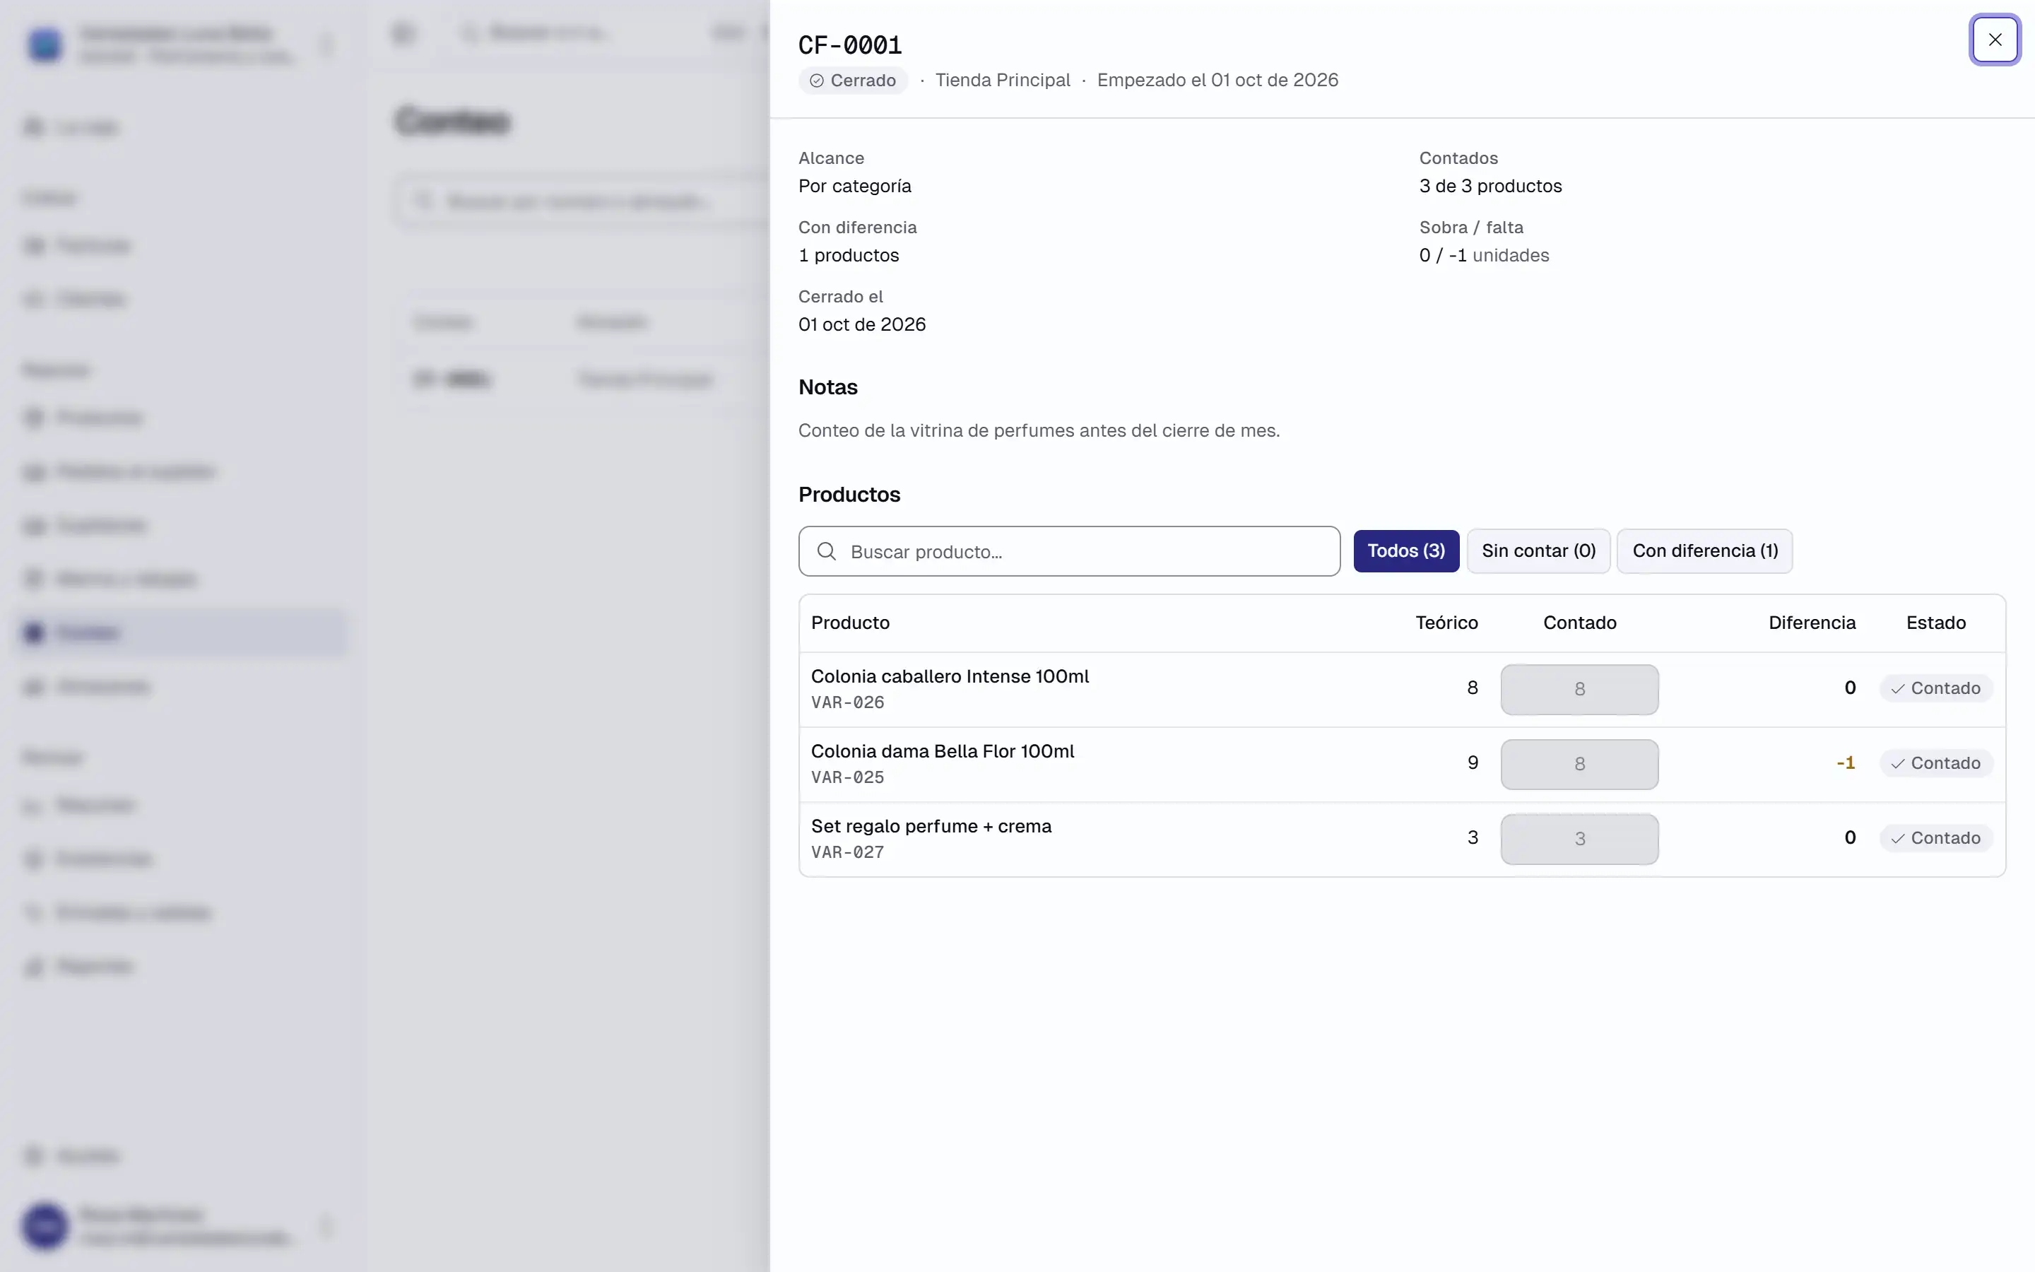
Task: Click product name Colonia caballero Intense 100ml
Action: (950, 676)
